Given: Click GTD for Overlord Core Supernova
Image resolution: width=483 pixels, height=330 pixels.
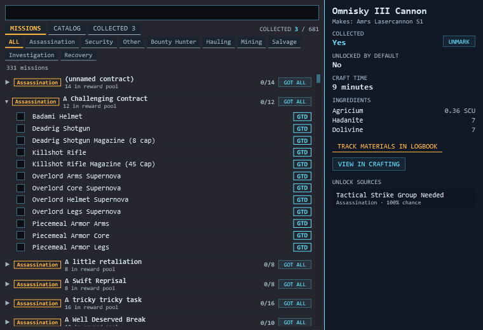Looking at the screenshot, I should (302, 188).
